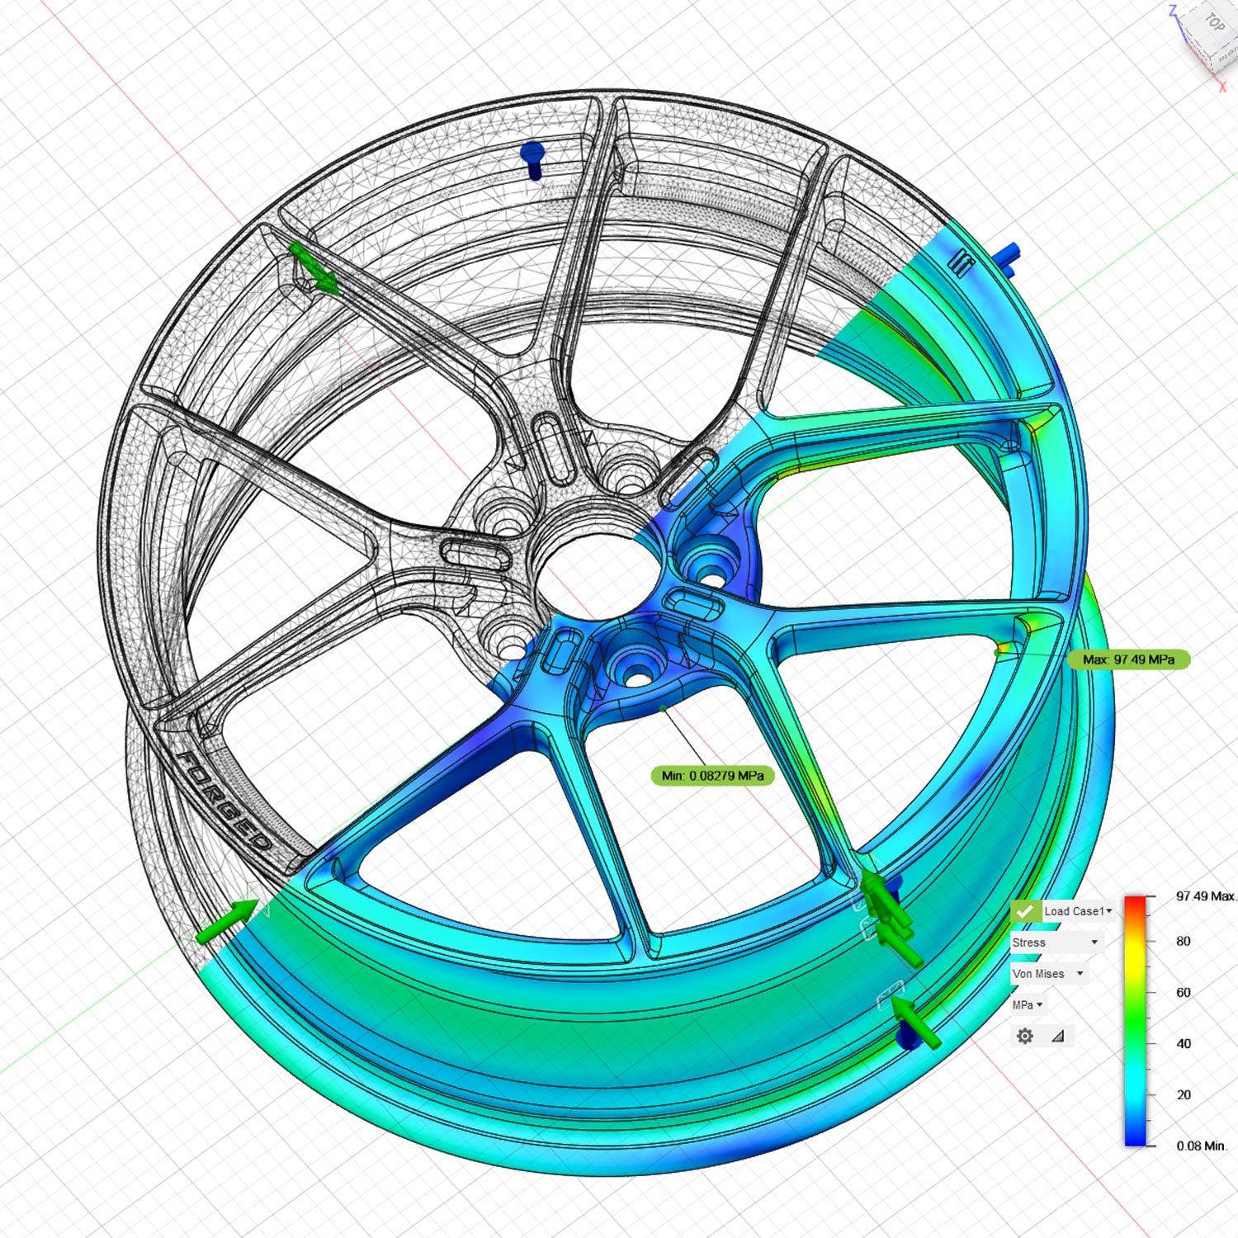This screenshot has width=1238, height=1238.
Task: Click the 0.08 Min value on legend
Action: point(1201,1146)
